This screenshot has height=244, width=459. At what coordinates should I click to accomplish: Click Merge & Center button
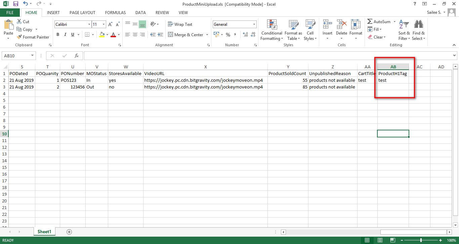coord(185,35)
